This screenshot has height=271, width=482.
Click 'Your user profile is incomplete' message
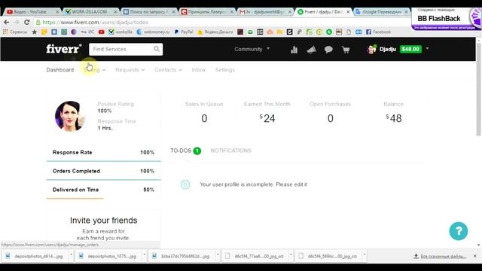pos(253,184)
